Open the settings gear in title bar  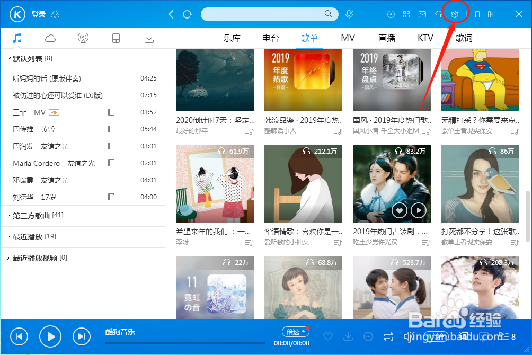[x=455, y=14]
